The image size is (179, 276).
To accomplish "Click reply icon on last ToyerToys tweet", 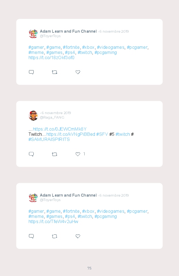I will 31,236.
